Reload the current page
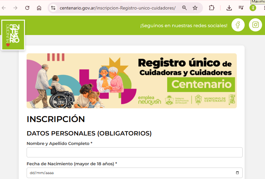Screen dimensions: 265x179 coord(27,8)
